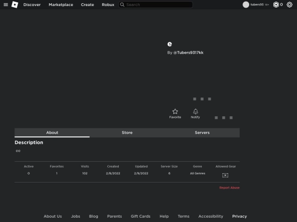The height and width of the screenshot is (222, 297).
Task: Click the Roblox logo home icon
Action: click(15, 4)
